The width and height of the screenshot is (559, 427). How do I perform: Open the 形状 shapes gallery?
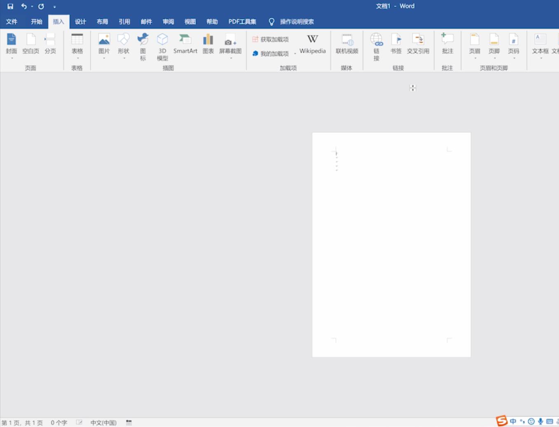click(x=124, y=46)
